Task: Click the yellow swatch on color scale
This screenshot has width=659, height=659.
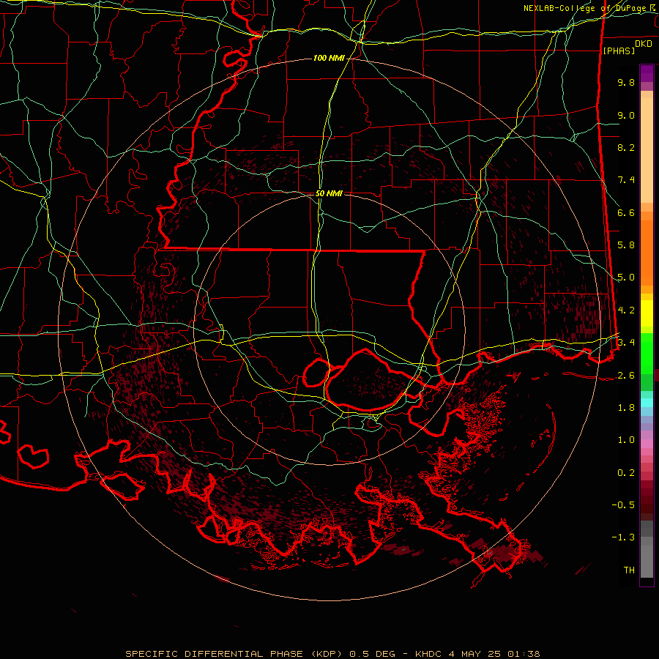Action: tap(647, 313)
